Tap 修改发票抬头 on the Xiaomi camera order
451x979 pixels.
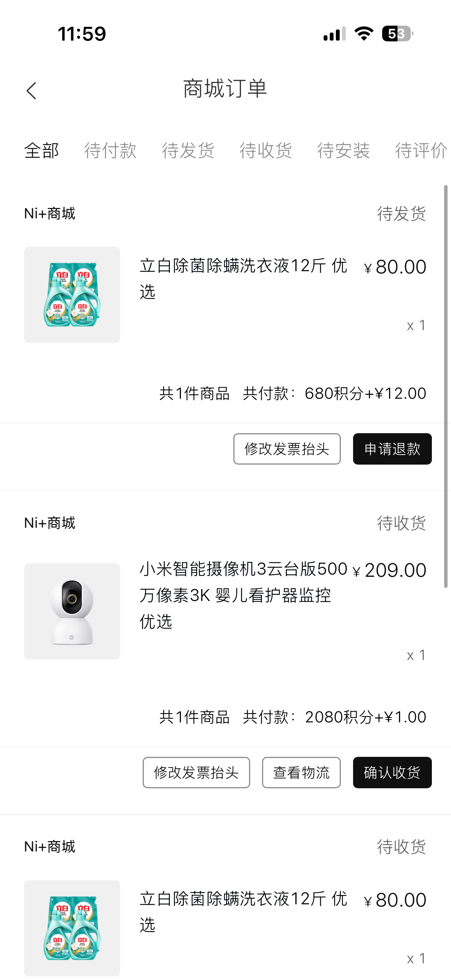pyautogui.click(x=196, y=773)
